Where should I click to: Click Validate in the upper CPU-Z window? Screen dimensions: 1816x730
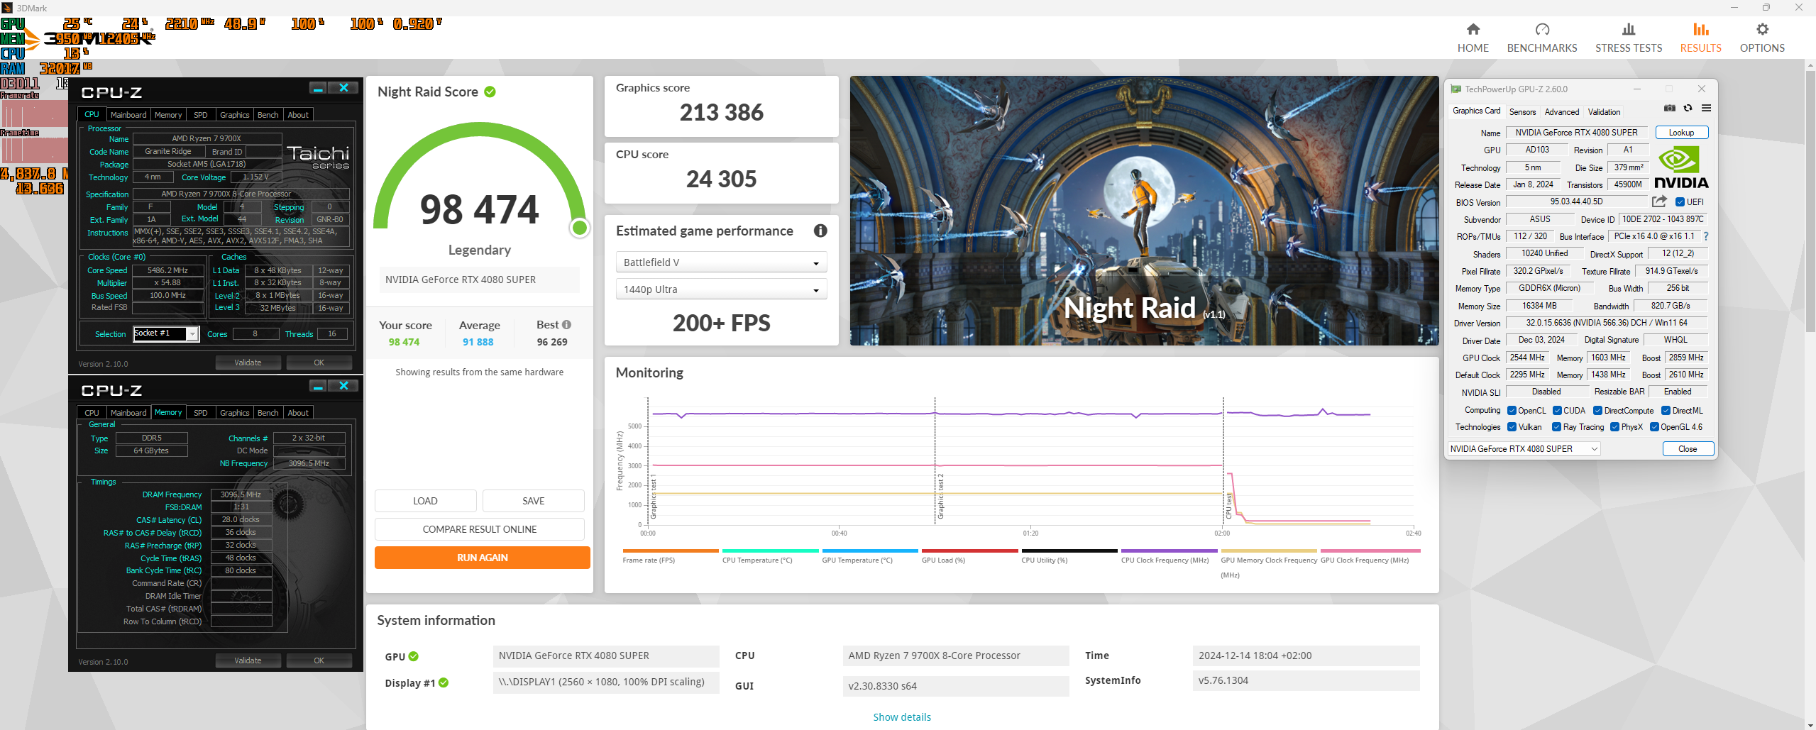pos(248,363)
